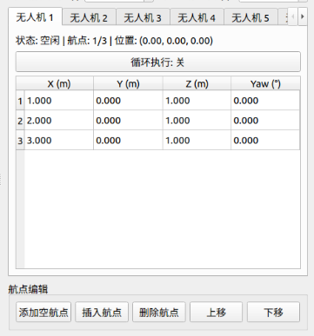Image resolution: width=314 pixels, height=336 pixels.
Task: Click the Z (m) column header
Action: tap(197, 83)
